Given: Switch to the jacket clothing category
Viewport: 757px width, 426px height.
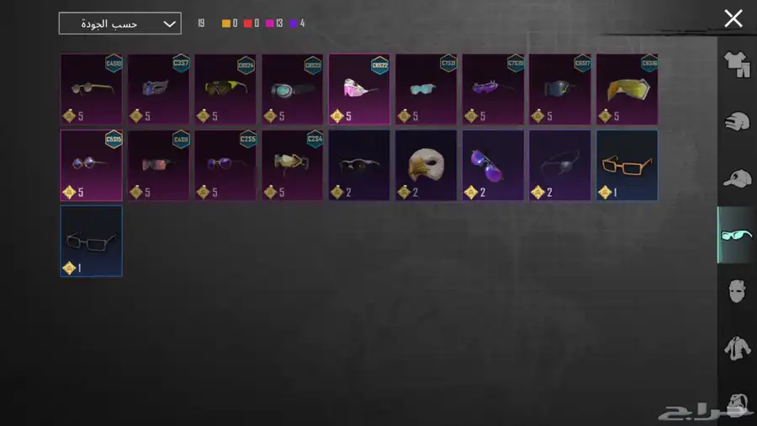Looking at the screenshot, I should coord(737,349).
